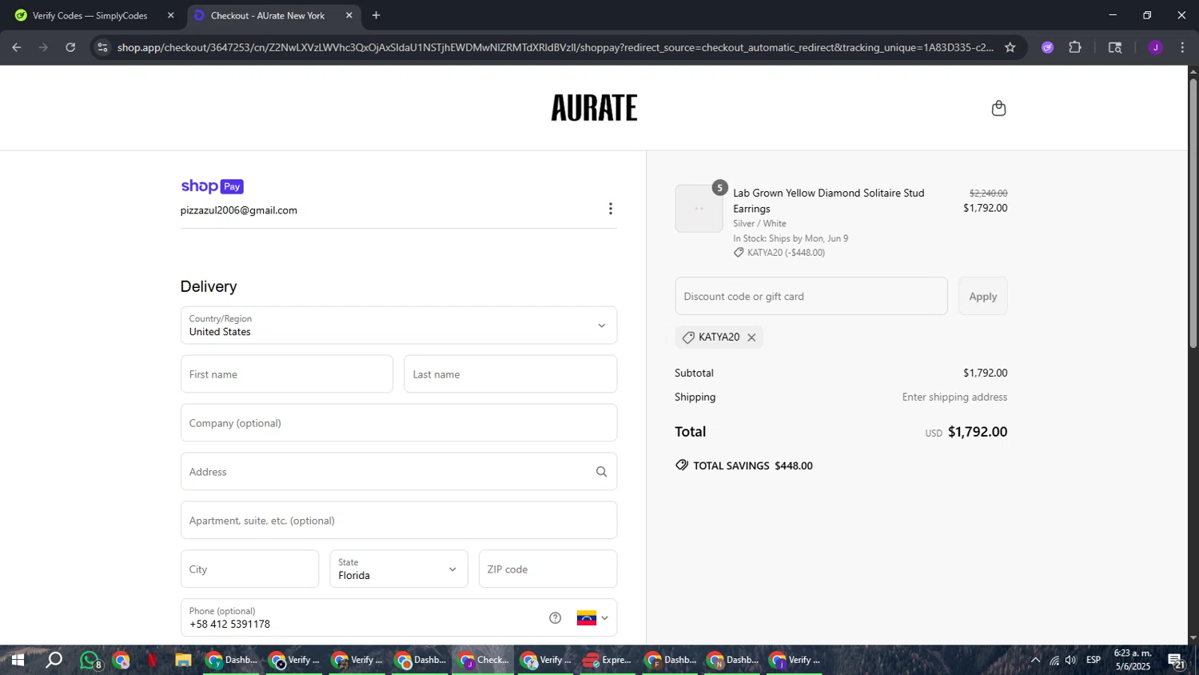1199x675 pixels.
Task: Remove the KATYA20 discount code
Action: click(751, 337)
